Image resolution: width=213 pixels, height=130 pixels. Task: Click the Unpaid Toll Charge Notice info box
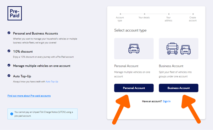tap(43, 114)
